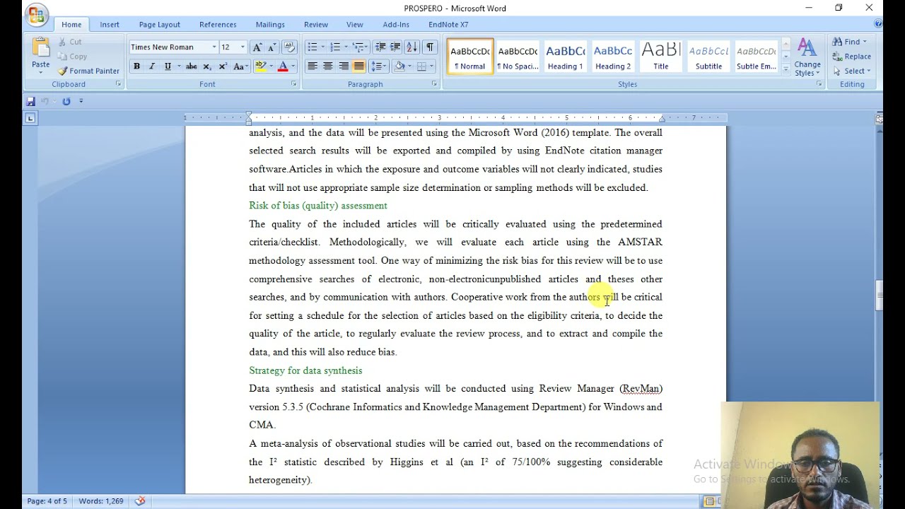Open the Find dropdown arrow
The height and width of the screenshot is (509, 905).
[x=865, y=42]
